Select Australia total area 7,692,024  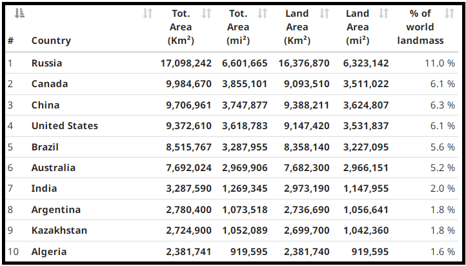click(188, 168)
